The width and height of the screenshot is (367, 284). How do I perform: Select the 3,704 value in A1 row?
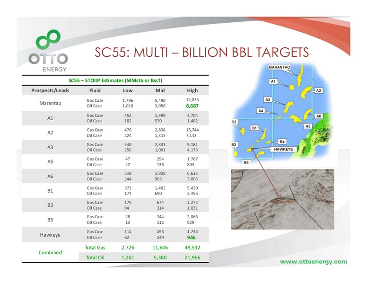(x=192, y=115)
